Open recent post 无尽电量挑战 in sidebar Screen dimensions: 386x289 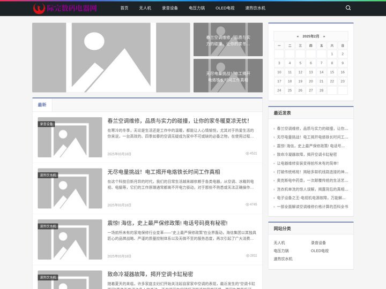pos(313,137)
